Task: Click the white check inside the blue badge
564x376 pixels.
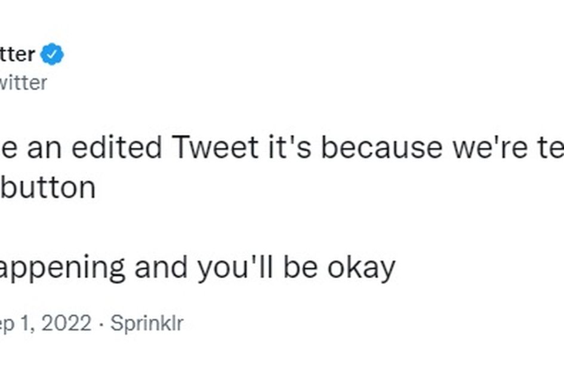Action: coord(53,54)
